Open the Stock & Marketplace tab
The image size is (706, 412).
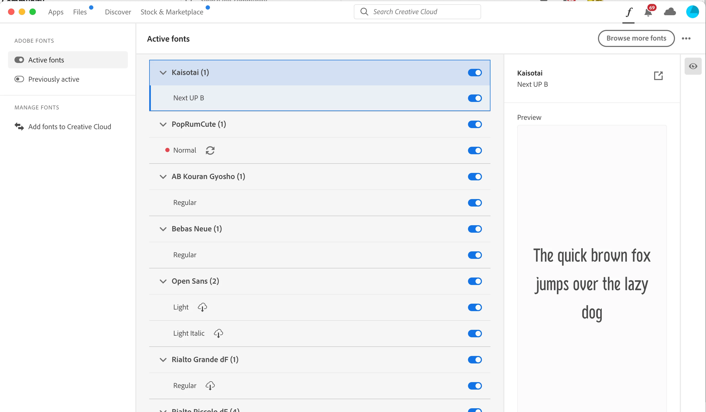[x=172, y=12]
